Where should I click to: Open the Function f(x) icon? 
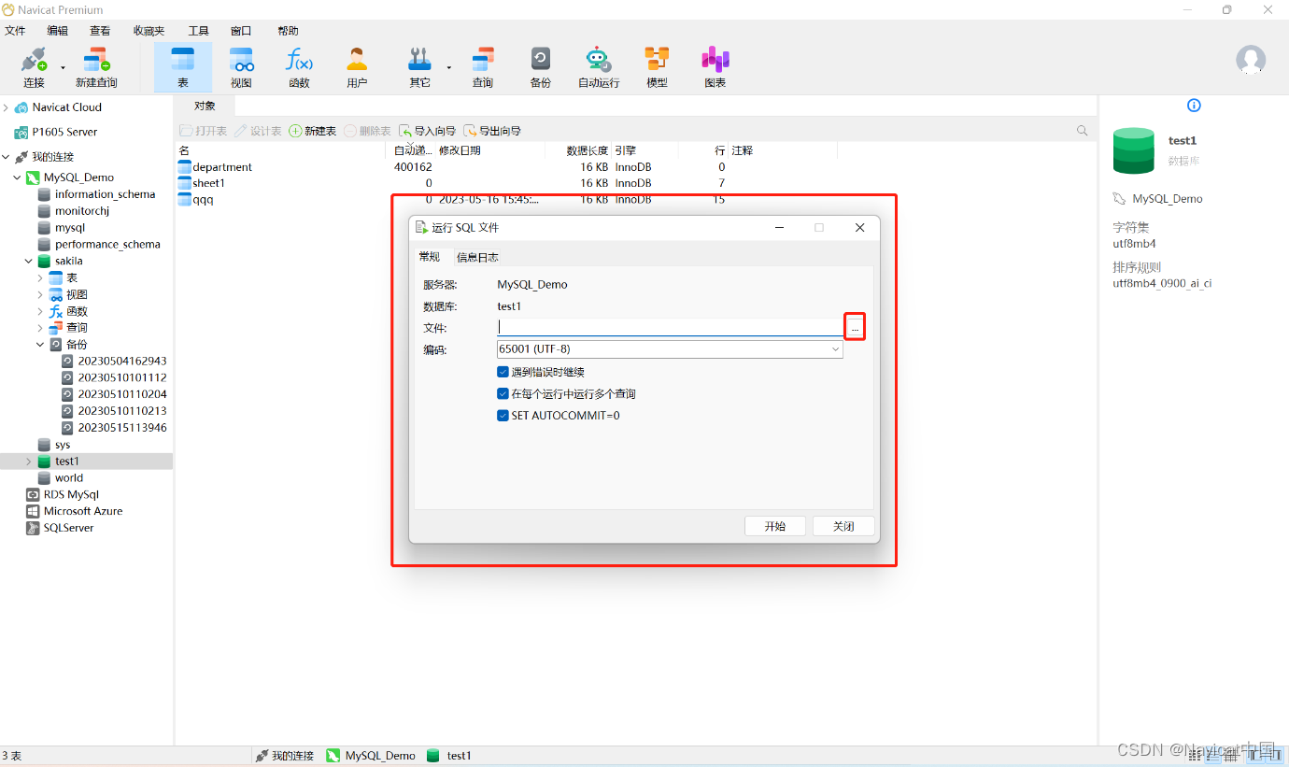click(x=299, y=67)
